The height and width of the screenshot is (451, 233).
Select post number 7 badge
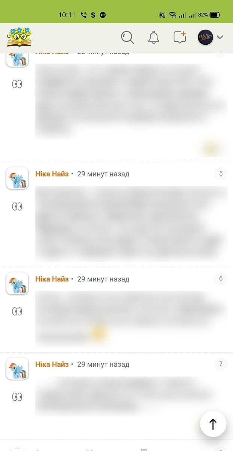(x=221, y=364)
